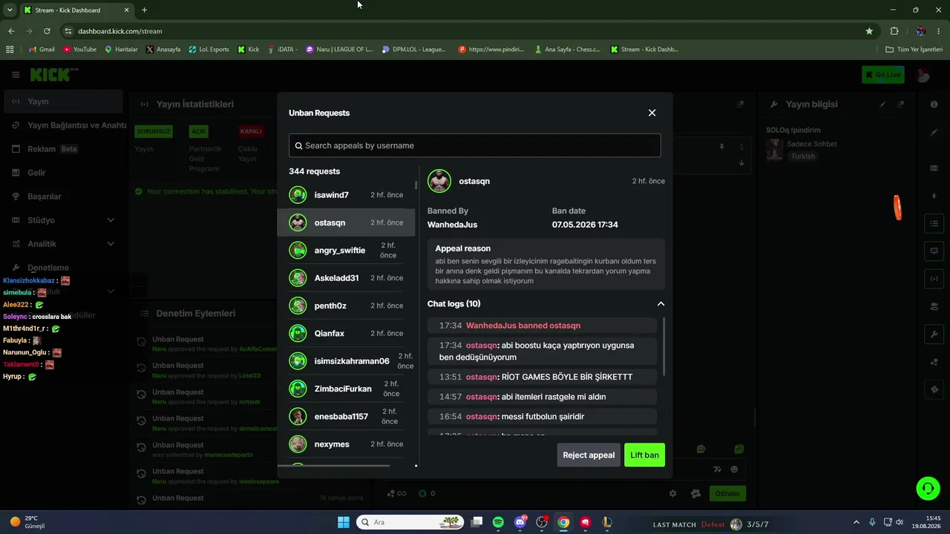
Task: Reject the appeal from ostasqn
Action: pos(589,455)
